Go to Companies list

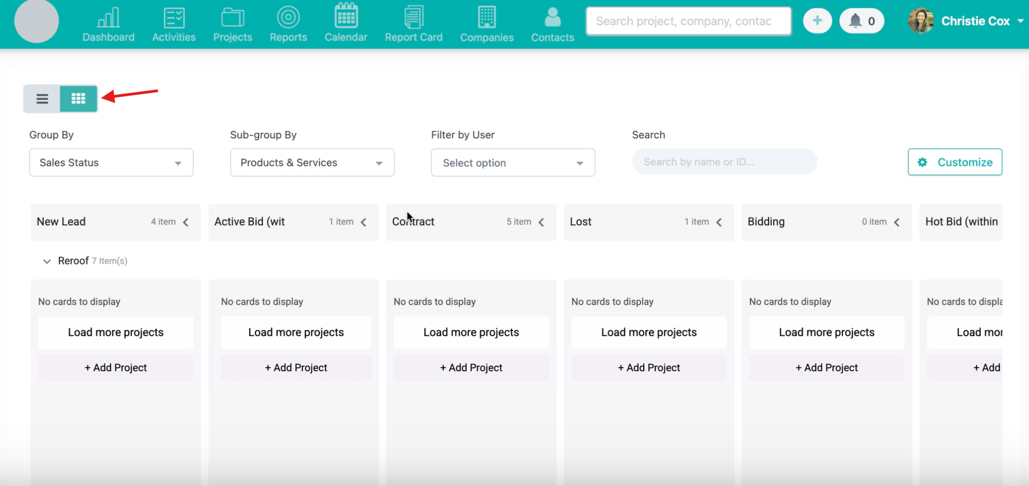point(486,25)
